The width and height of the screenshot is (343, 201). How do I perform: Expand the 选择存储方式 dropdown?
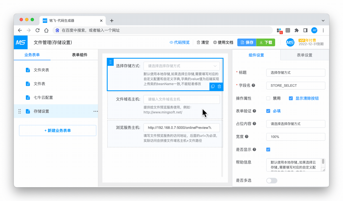point(182,66)
